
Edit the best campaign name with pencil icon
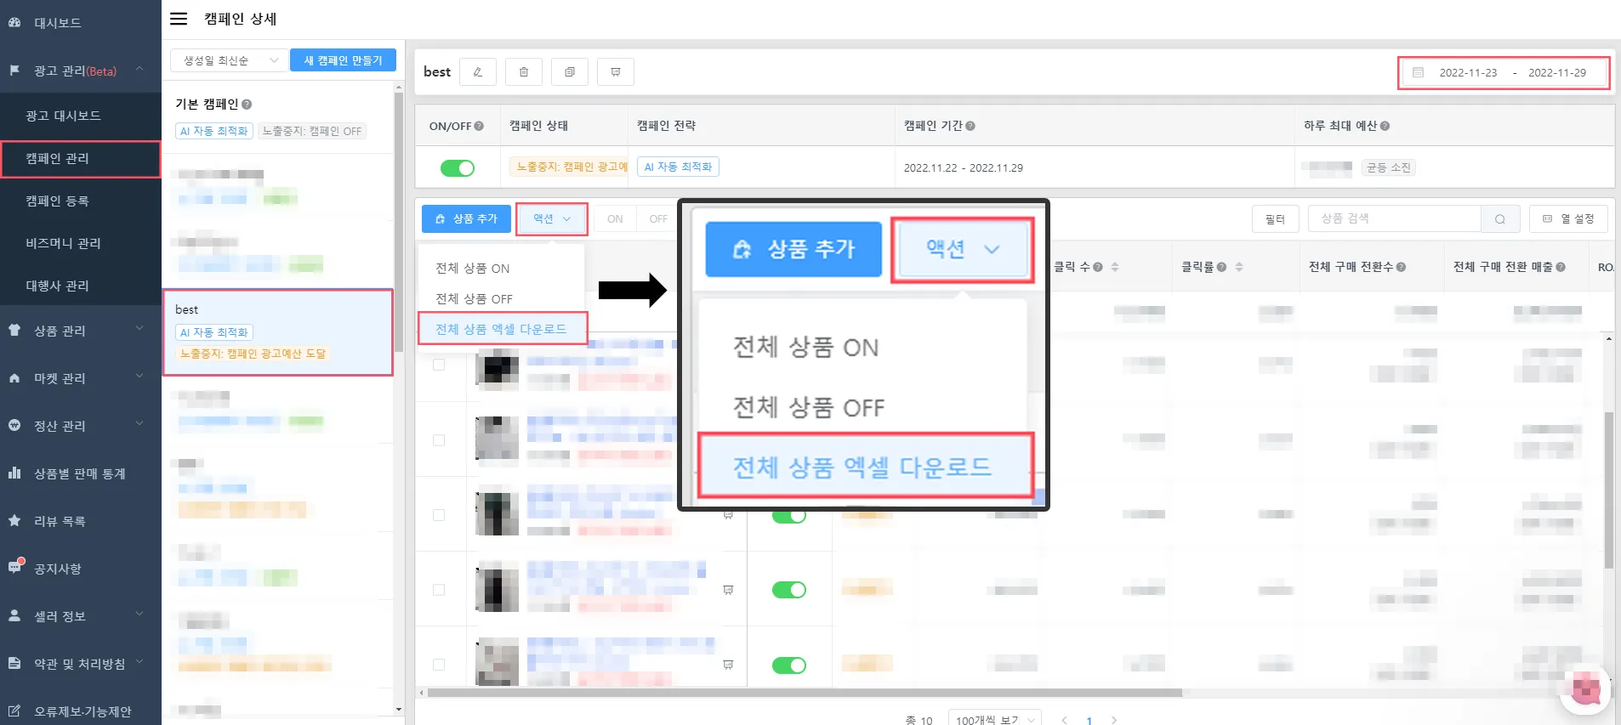[x=478, y=72]
